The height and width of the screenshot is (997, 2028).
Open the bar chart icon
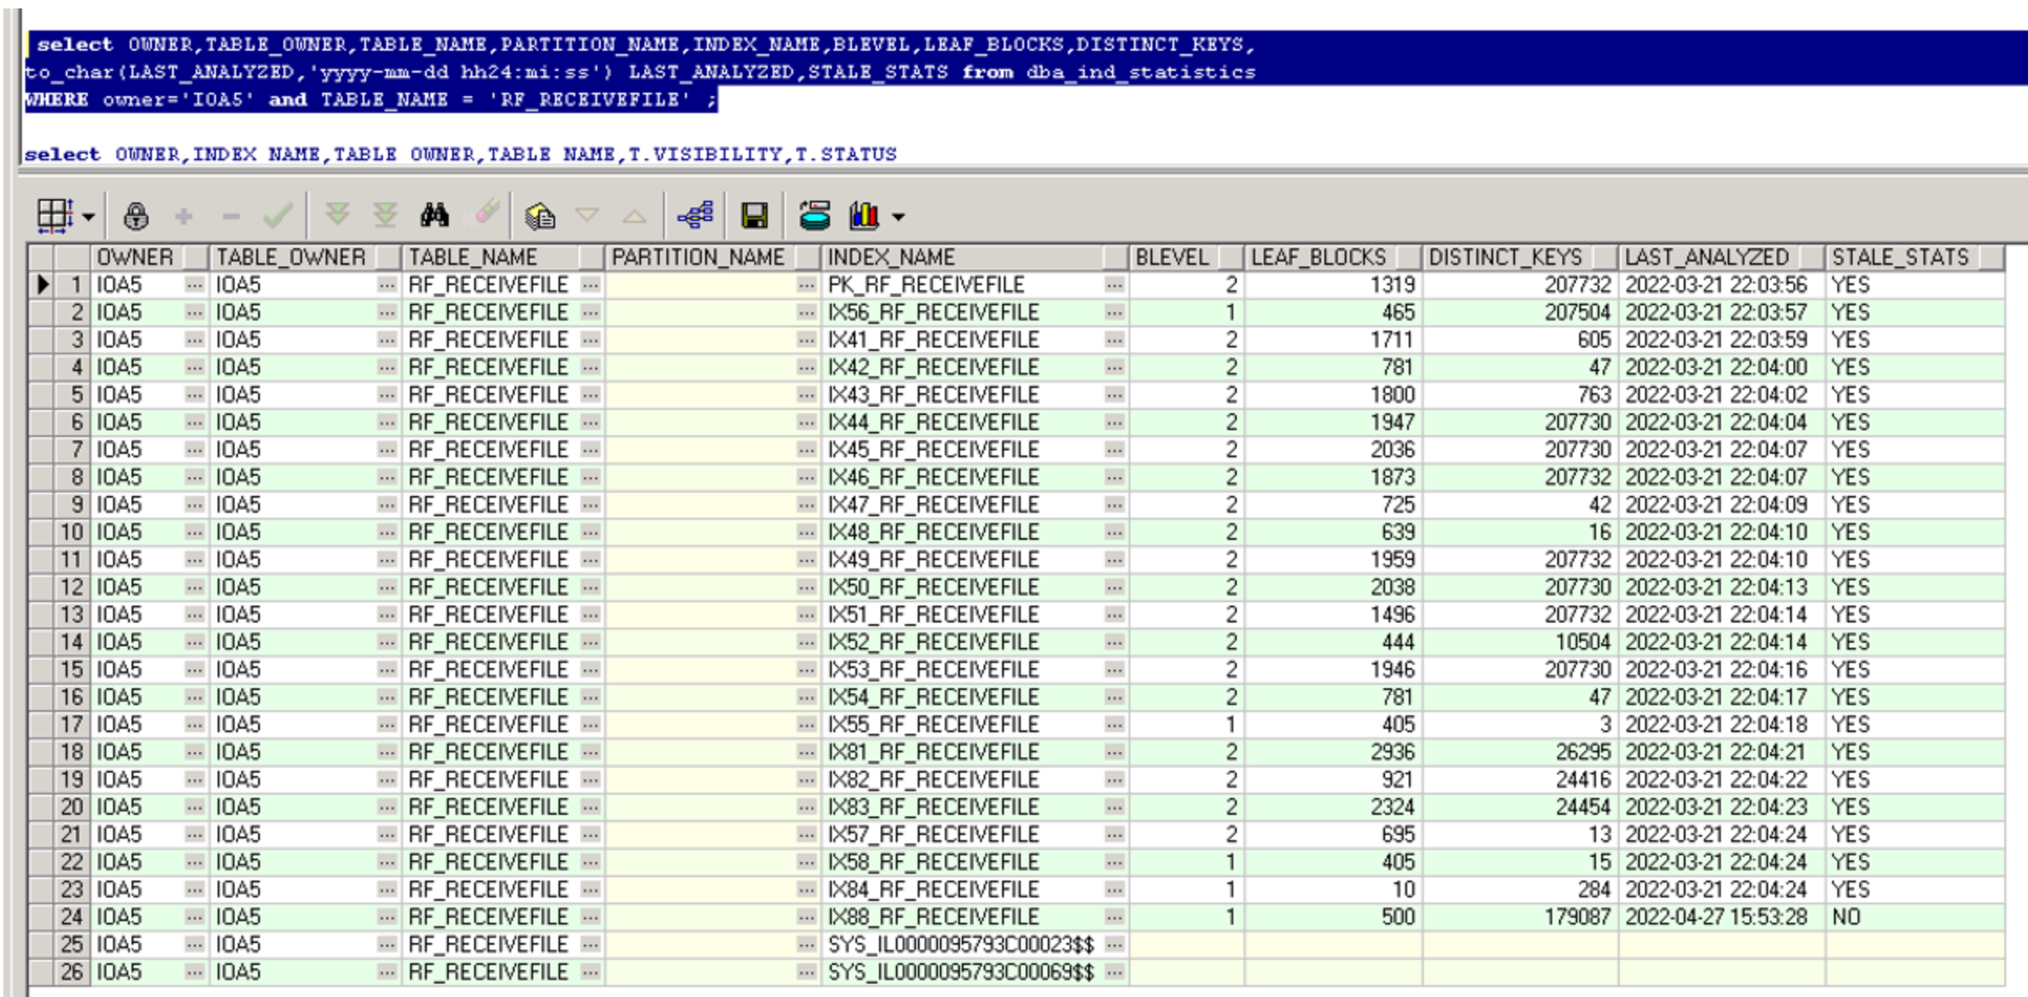(x=864, y=216)
